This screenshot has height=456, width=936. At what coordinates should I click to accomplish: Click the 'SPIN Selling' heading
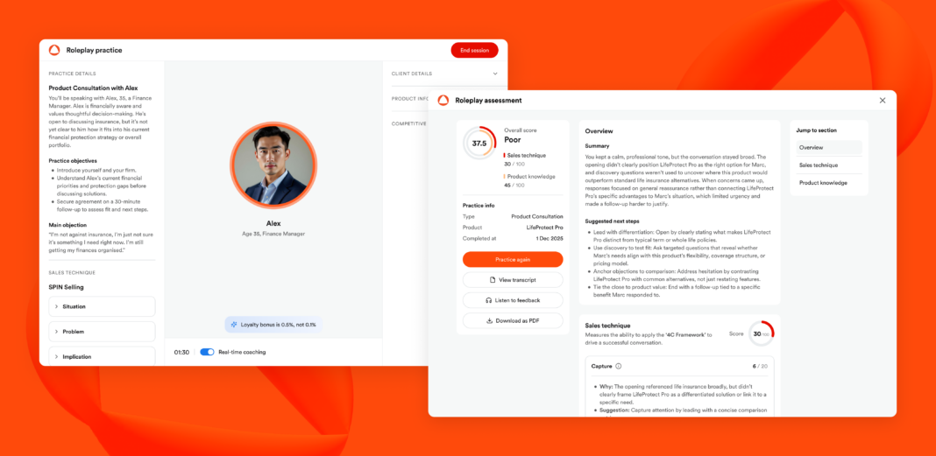click(x=67, y=287)
